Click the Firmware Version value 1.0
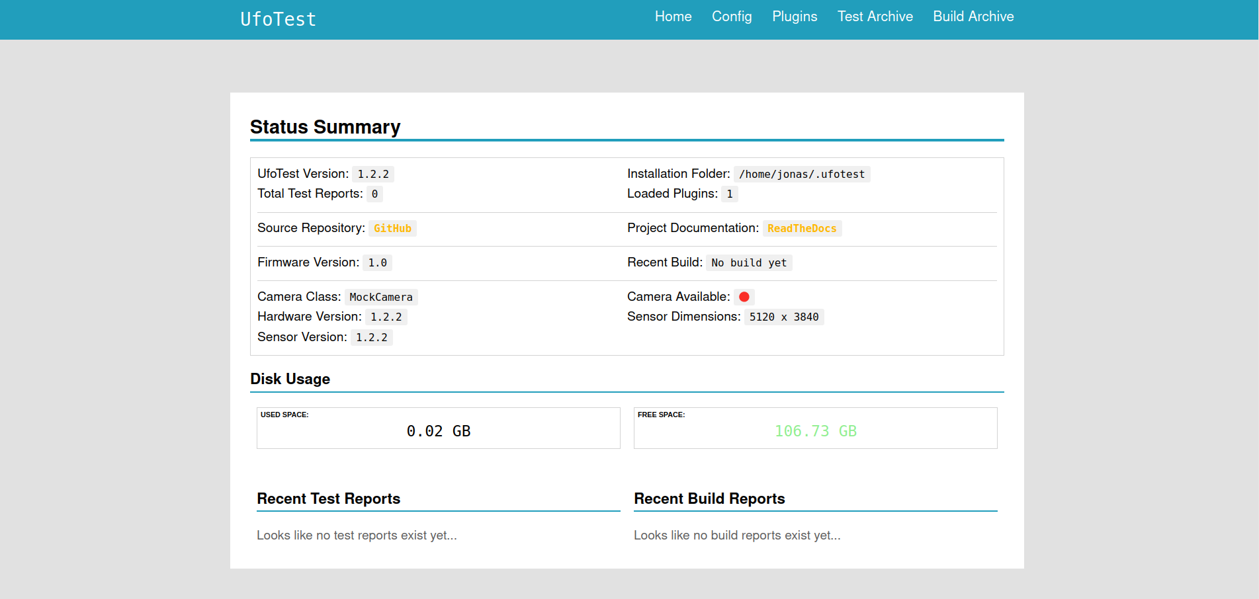 click(377, 262)
